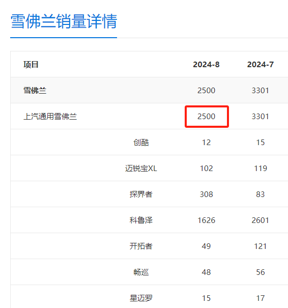This screenshot has width=288, height=308.
Task: Click the highlighted 2500 sales cell
Action: pos(206,116)
